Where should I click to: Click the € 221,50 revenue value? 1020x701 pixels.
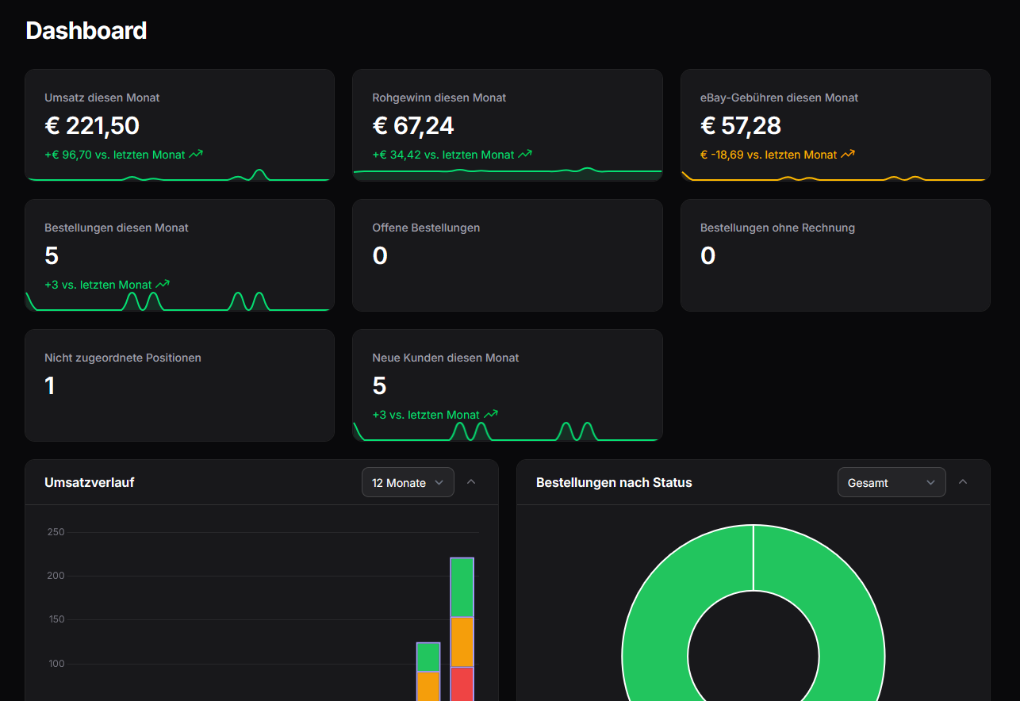[x=92, y=125]
